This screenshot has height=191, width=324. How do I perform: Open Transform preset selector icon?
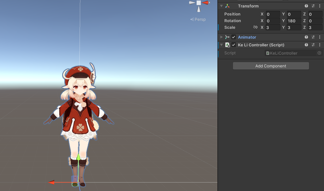313,6
